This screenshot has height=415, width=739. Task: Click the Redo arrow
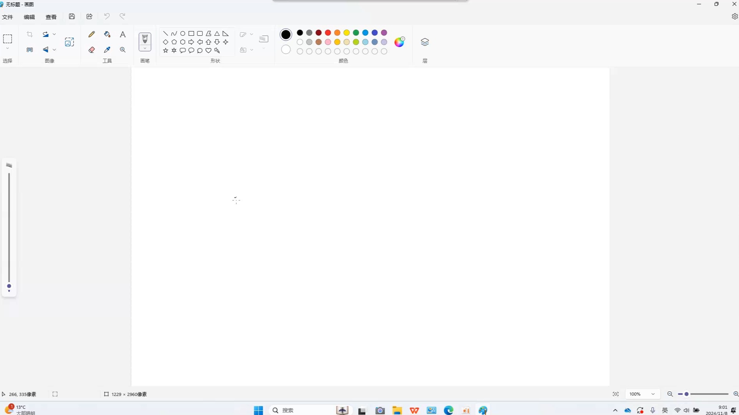click(122, 16)
